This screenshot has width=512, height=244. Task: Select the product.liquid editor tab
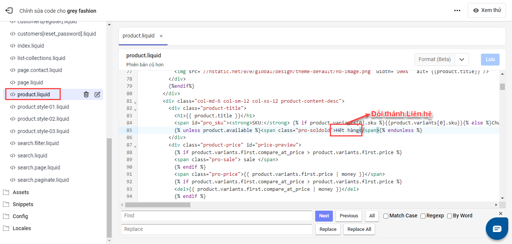[x=139, y=36]
